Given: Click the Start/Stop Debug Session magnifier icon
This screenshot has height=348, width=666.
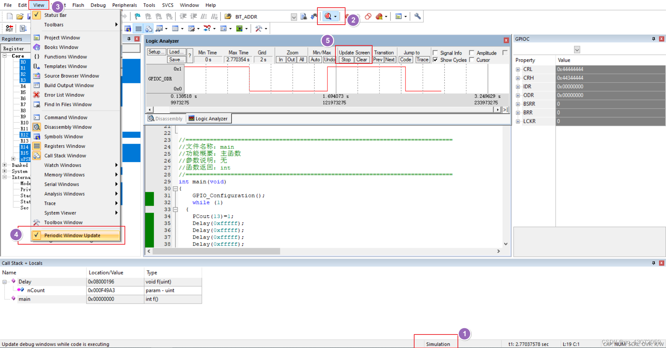Looking at the screenshot, I should coord(328,16).
